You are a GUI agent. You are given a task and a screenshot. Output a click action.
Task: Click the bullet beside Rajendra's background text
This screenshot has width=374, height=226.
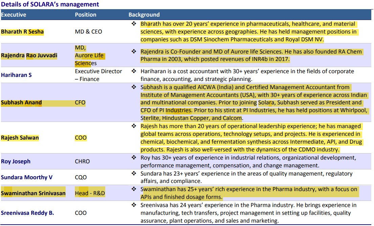click(134, 52)
